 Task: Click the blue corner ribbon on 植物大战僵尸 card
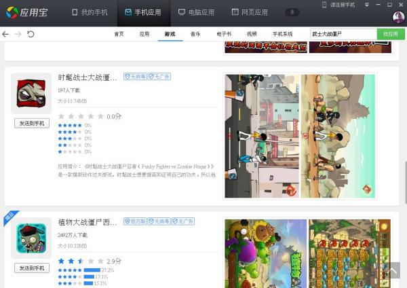[x=10, y=217]
